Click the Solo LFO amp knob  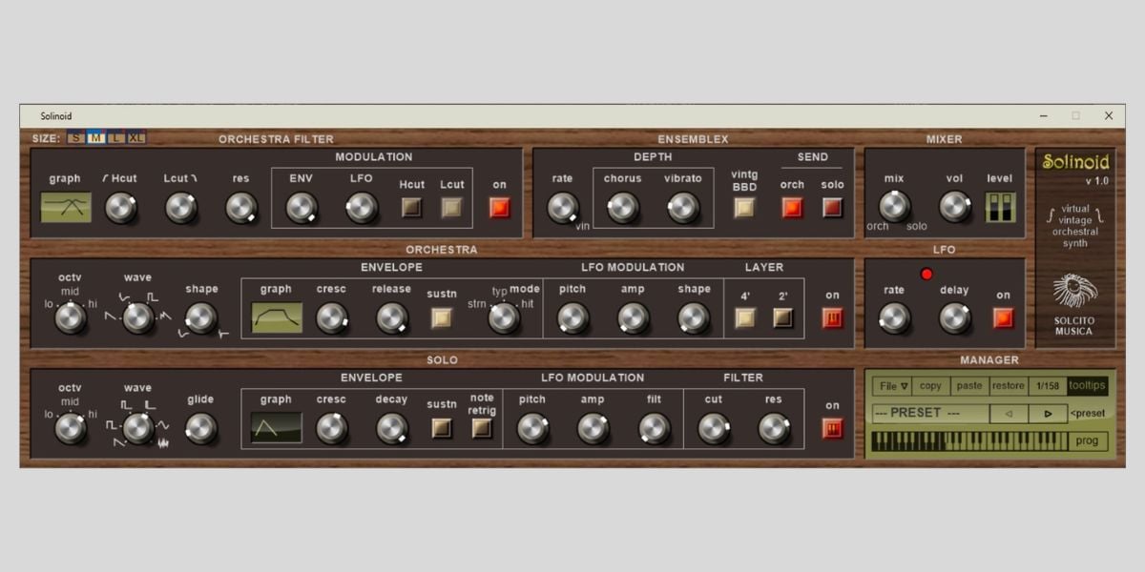pos(593,428)
